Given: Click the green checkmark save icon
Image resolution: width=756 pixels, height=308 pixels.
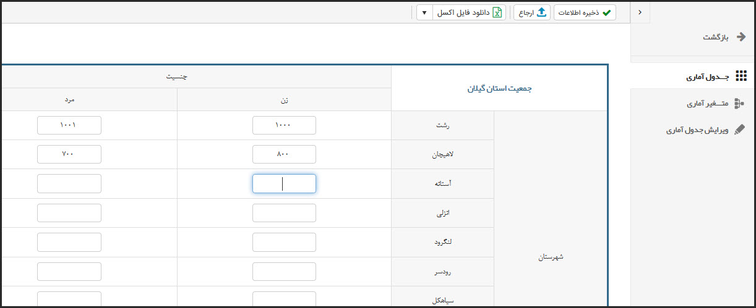Looking at the screenshot, I should (606, 13).
